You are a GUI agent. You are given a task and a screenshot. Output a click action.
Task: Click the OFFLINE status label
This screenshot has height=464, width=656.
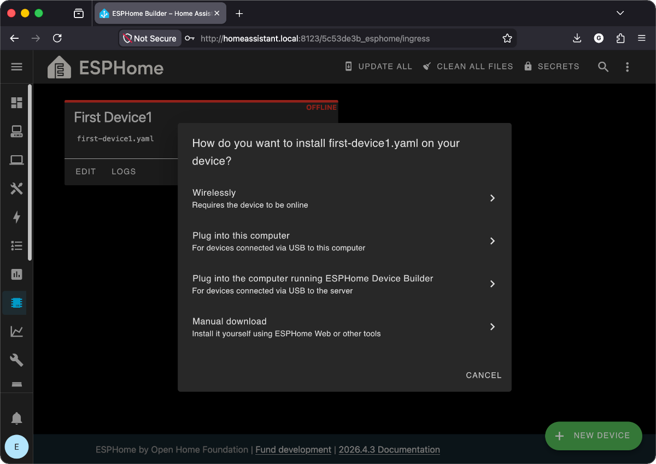[x=321, y=108]
